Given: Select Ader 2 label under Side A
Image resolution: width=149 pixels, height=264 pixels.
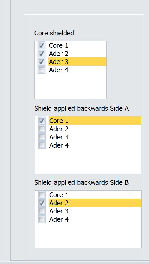Looking at the screenshot, I should pyautogui.click(x=59, y=129).
